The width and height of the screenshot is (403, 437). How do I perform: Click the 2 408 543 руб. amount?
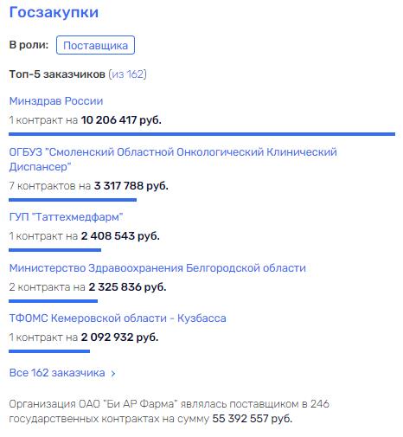tap(120, 236)
